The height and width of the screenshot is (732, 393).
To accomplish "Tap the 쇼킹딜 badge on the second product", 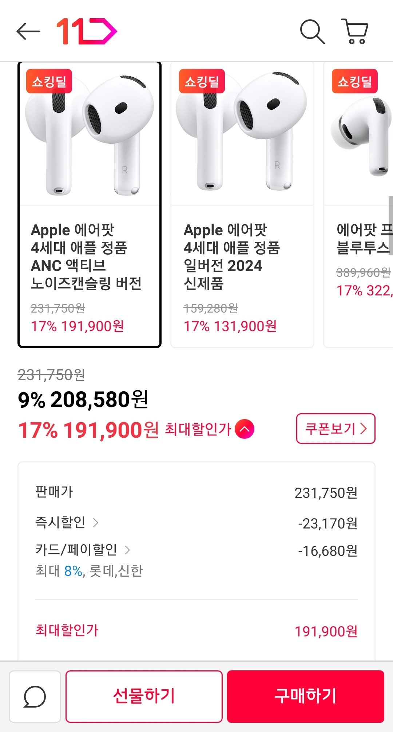I will (202, 81).
